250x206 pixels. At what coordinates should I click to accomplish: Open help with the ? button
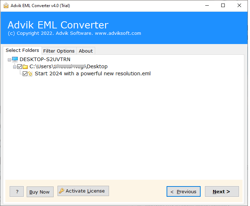(17, 191)
